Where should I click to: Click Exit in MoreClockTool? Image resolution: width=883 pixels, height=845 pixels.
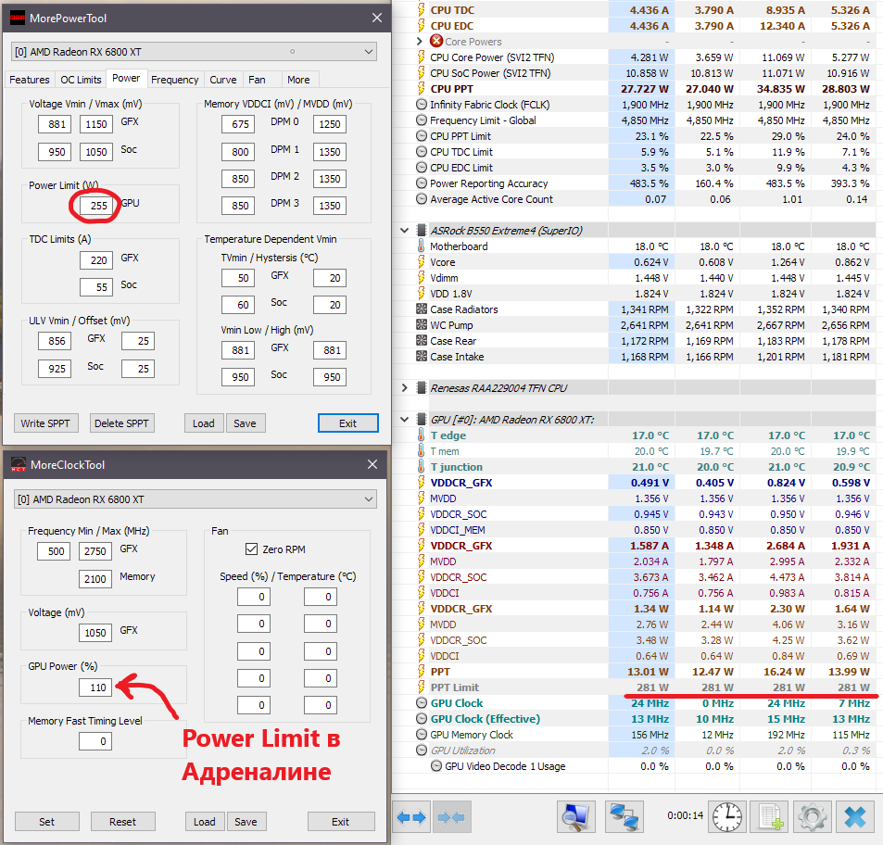click(x=341, y=821)
